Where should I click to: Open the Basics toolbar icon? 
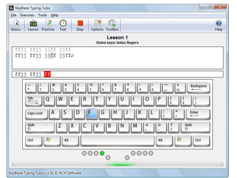(16, 25)
